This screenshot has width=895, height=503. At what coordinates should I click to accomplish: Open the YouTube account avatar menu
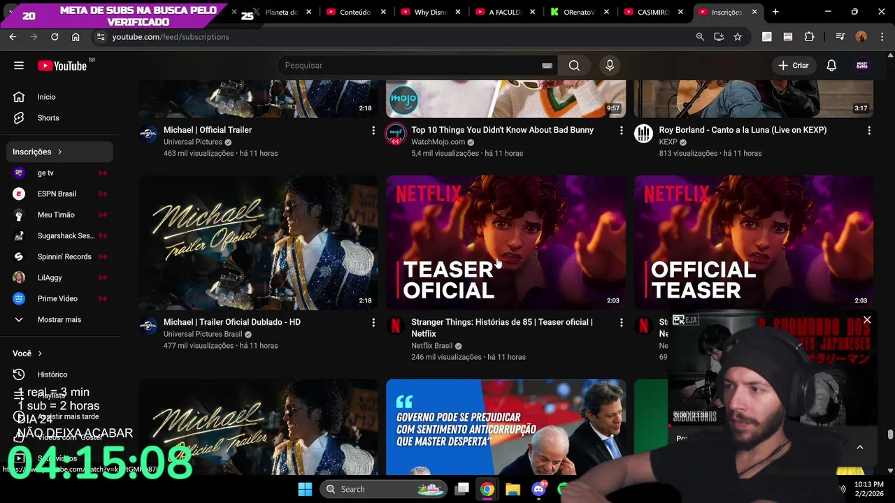point(862,65)
